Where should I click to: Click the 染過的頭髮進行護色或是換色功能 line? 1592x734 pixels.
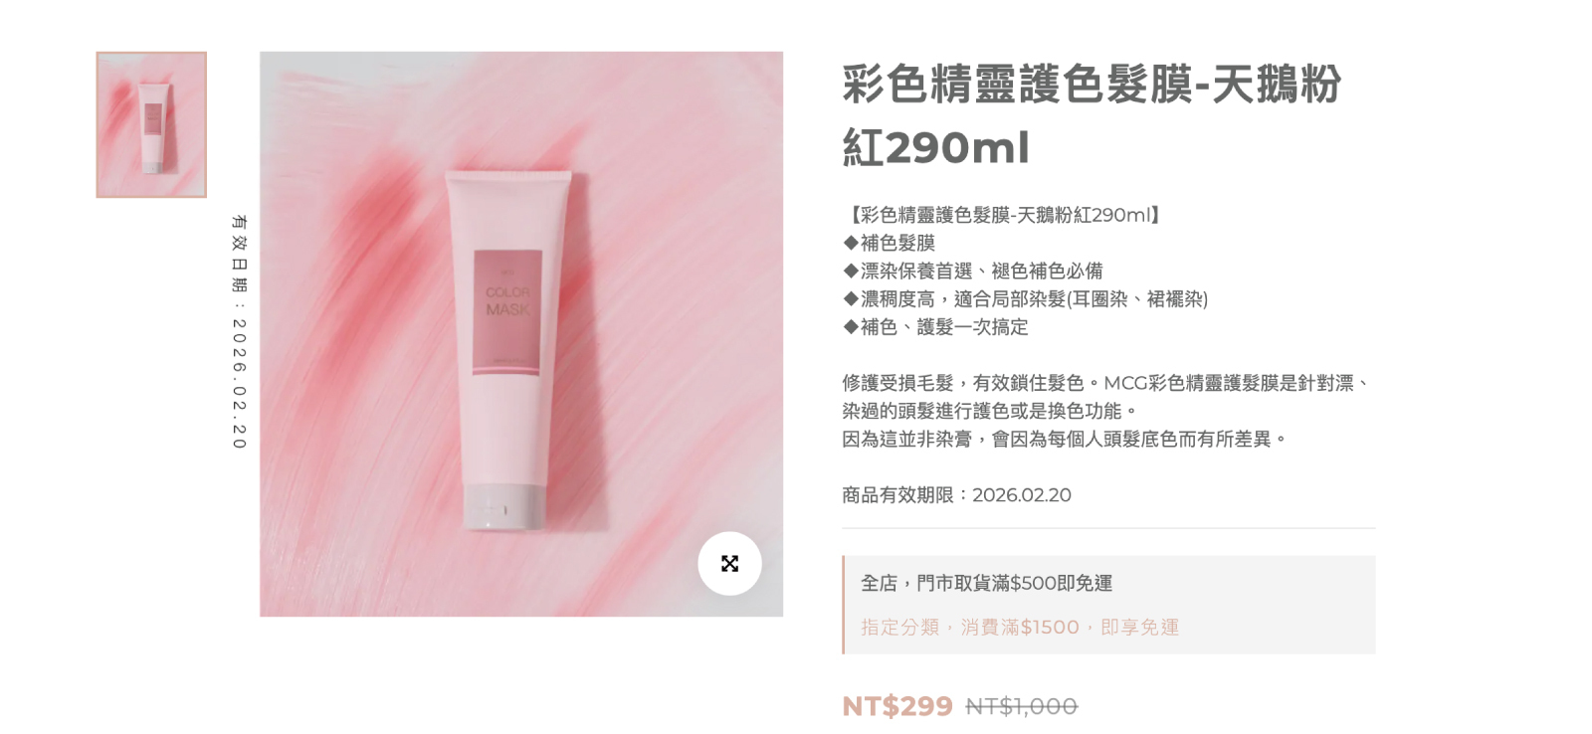[990, 411]
